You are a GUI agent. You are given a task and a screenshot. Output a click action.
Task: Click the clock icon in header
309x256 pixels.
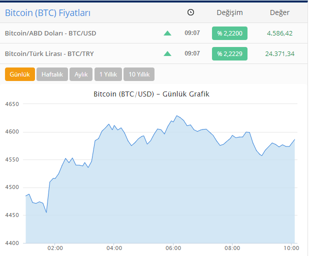coord(190,12)
